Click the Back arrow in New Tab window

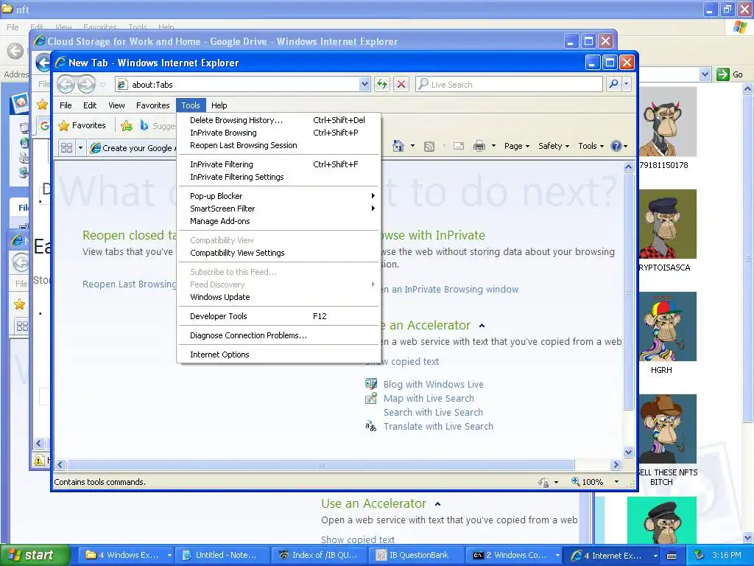click(x=66, y=84)
